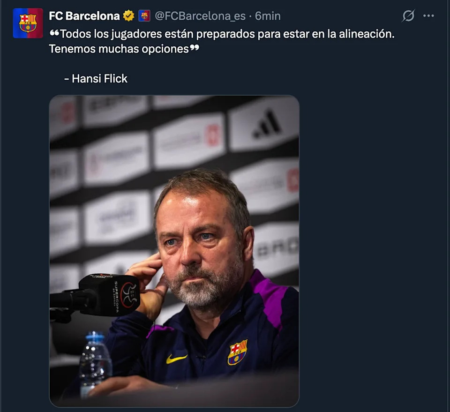This screenshot has width=450, height=412.
Task: Open the three-dot more options menu
Action: point(428,16)
